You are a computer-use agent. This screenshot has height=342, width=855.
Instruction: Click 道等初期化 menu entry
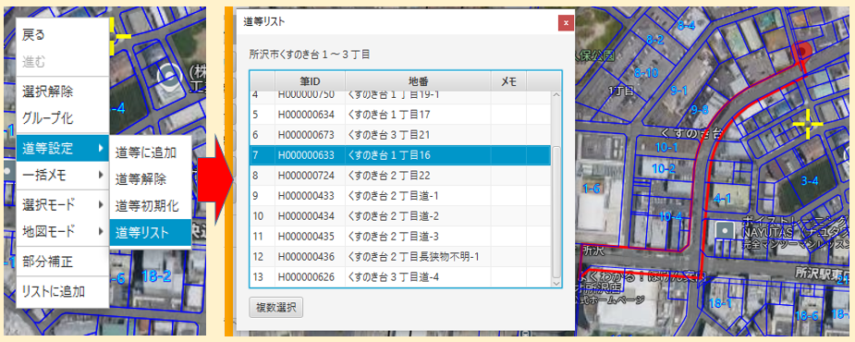coord(151,205)
